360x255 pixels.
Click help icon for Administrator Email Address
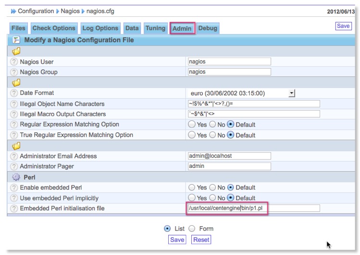coord(14,156)
